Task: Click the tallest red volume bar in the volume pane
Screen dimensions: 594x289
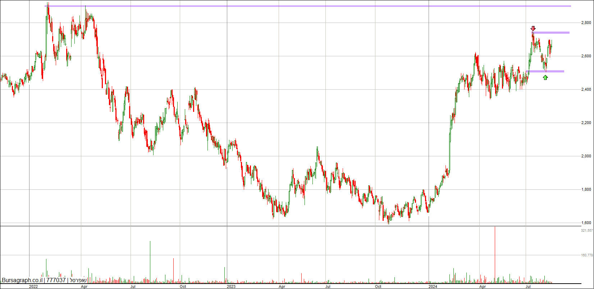Action: (x=495, y=254)
